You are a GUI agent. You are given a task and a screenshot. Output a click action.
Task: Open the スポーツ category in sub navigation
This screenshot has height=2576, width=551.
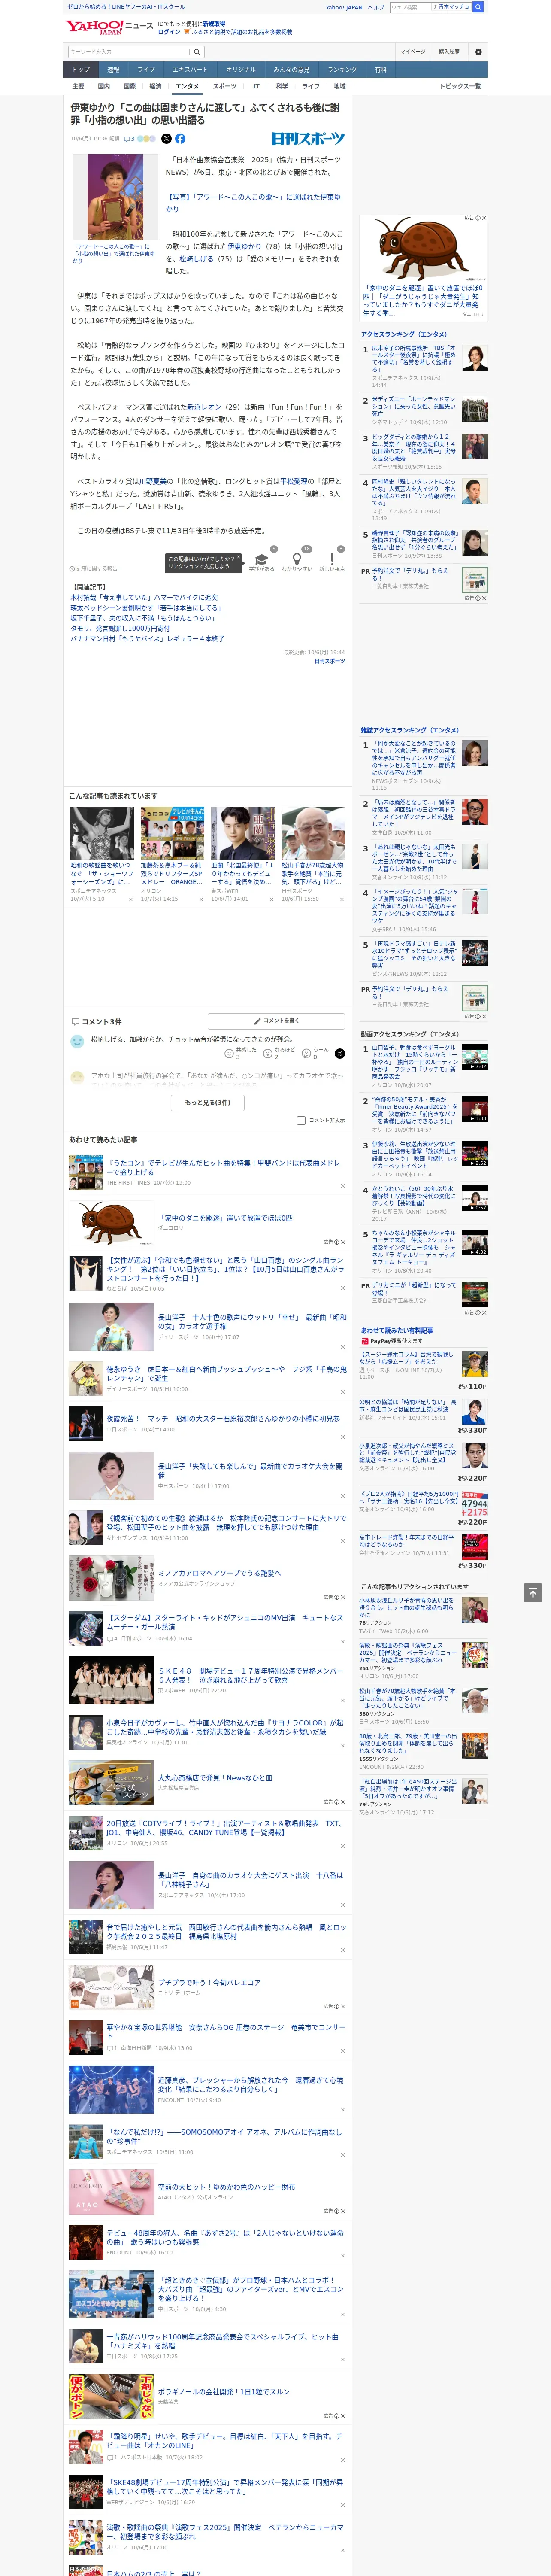pyautogui.click(x=225, y=86)
